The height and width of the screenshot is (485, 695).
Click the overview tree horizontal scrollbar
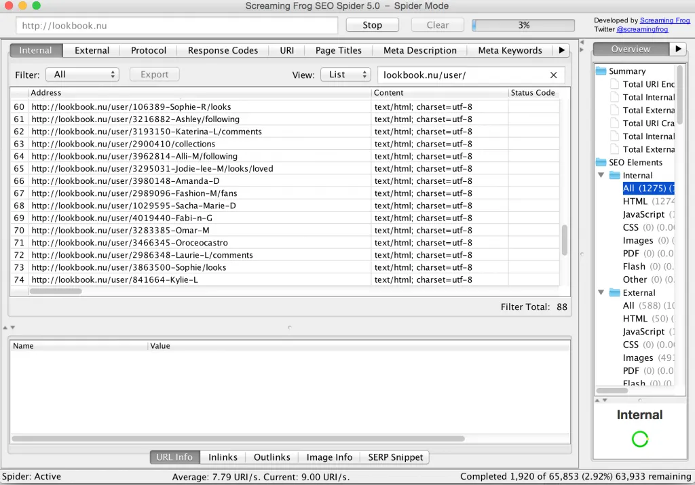(x=612, y=390)
